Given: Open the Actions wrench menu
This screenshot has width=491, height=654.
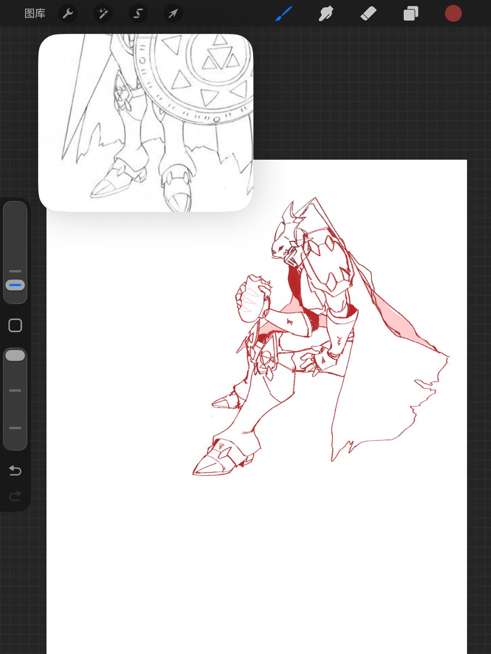Looking at the screenshot, I should pyautogui.click(x=68, y=14).
